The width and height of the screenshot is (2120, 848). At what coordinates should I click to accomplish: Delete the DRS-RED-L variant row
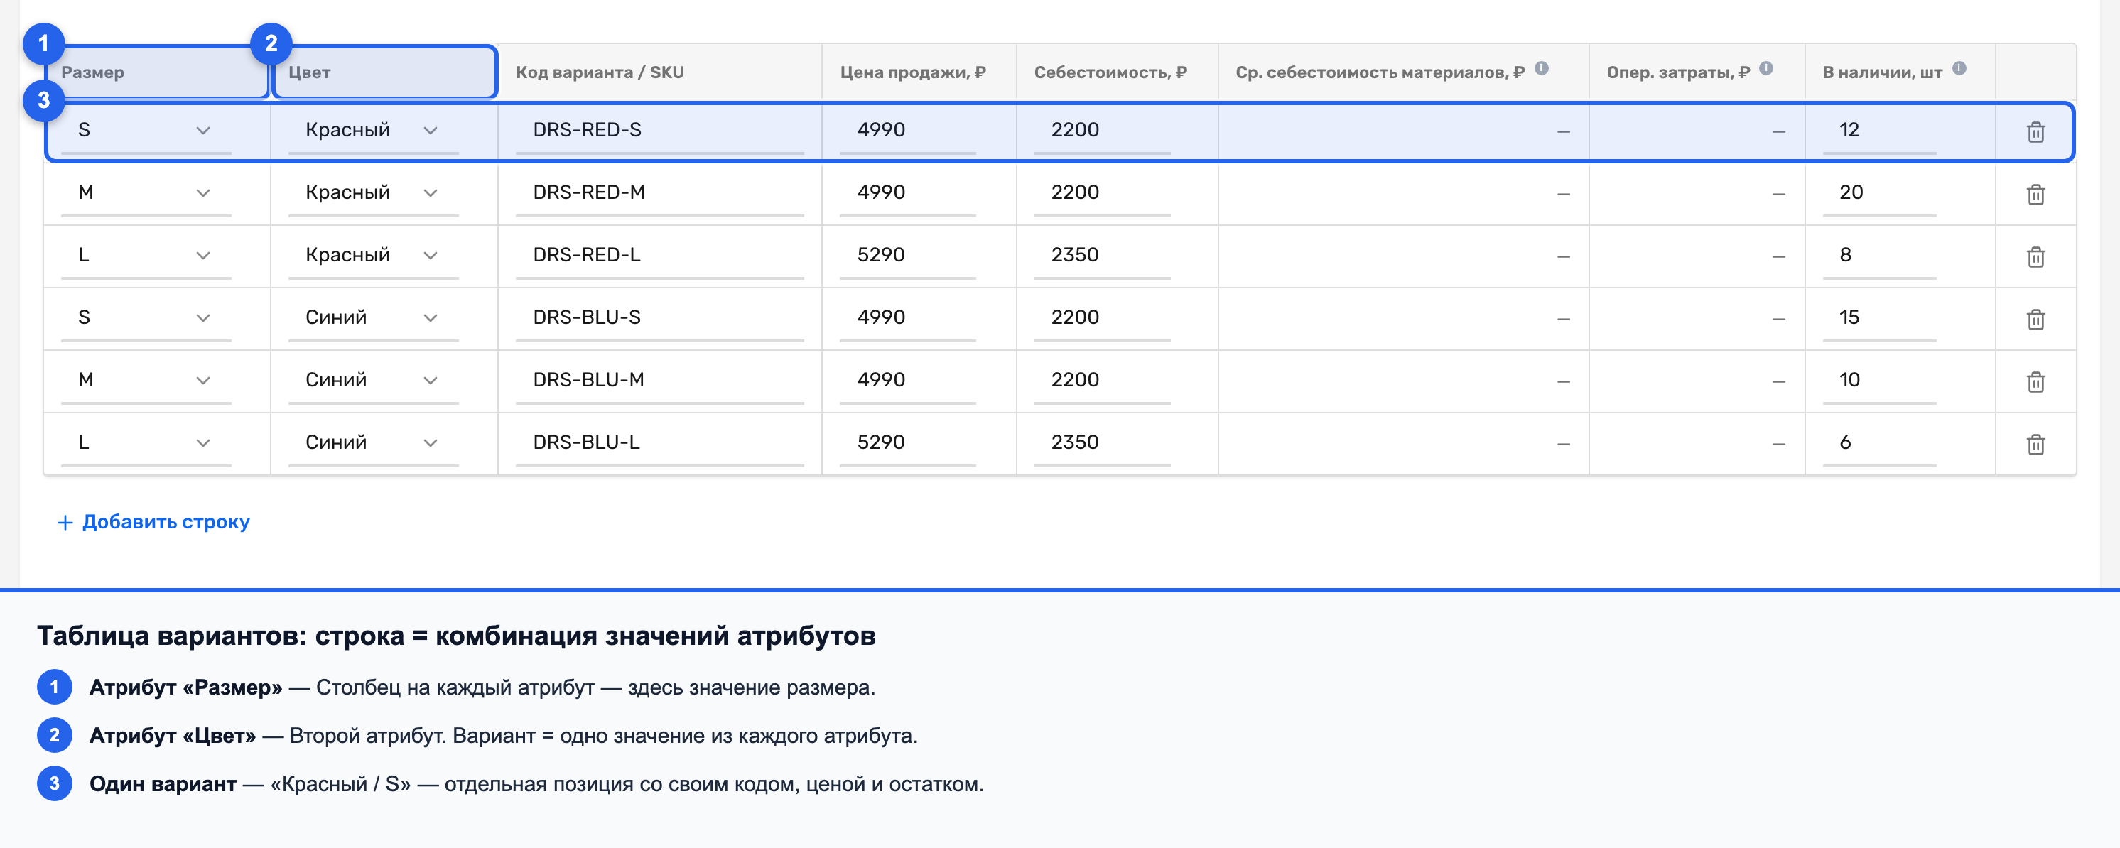(x=2035, y=256)
